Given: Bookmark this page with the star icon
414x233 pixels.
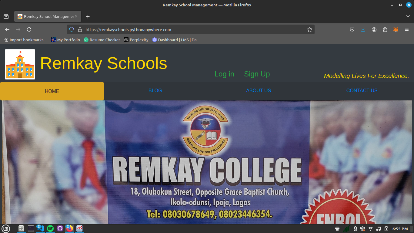Looking at the screenshot, I should click(x=309, y=29).
